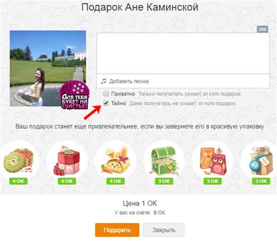
Task: Pick the yellow rabbit with carrot wrapping
Action: [115, 160]
